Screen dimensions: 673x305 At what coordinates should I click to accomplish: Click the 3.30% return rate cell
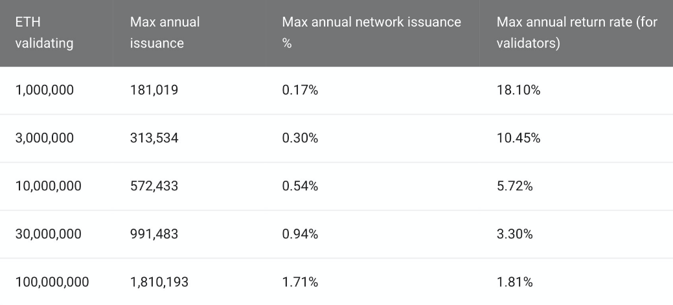[x=514, y=234]
